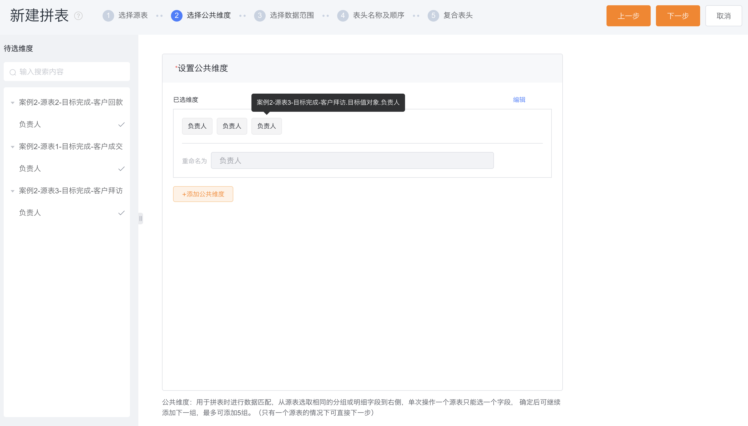
Task: Click the 取消 button
Action: 724,16
